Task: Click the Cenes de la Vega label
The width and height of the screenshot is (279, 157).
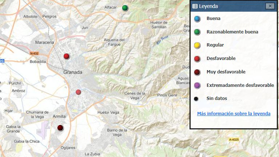Action: [x=135, y=95]
